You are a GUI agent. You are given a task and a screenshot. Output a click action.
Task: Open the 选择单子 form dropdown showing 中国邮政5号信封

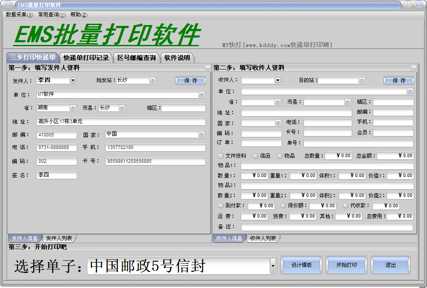click(x=273, y=265)
